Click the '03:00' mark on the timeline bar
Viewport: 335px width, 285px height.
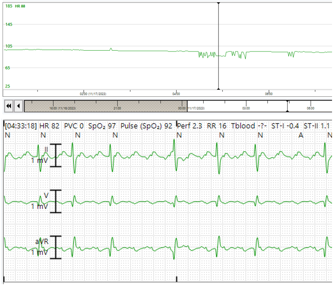pos(246,108)
